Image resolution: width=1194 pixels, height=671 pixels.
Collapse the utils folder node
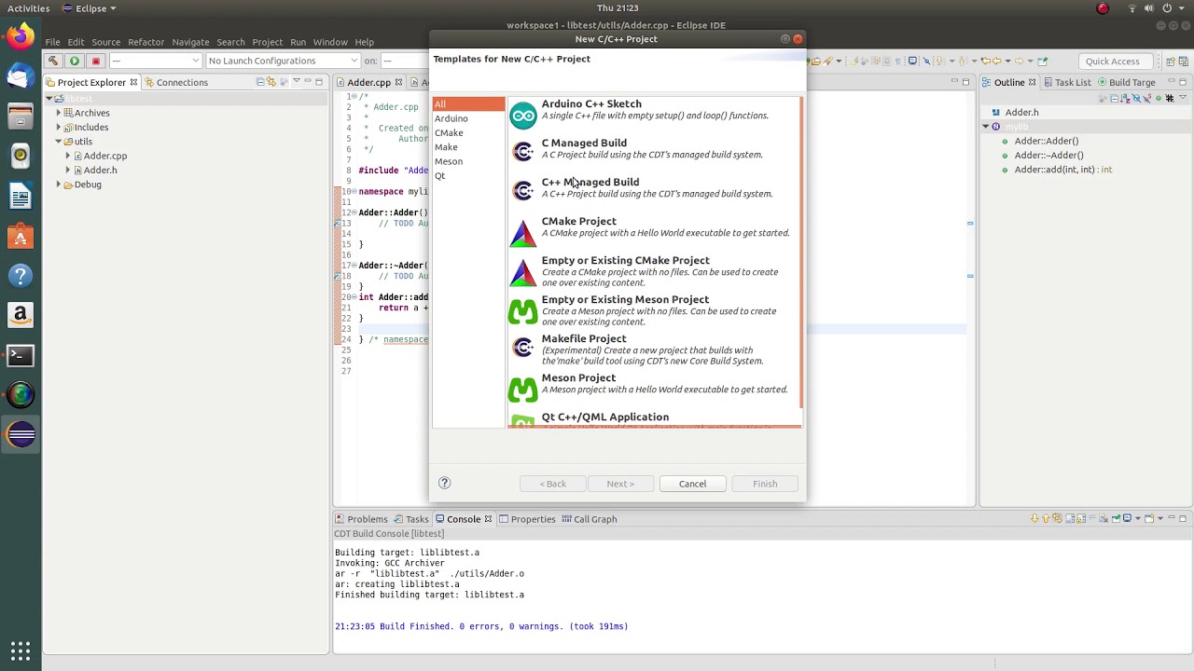[x=59, y=142]
